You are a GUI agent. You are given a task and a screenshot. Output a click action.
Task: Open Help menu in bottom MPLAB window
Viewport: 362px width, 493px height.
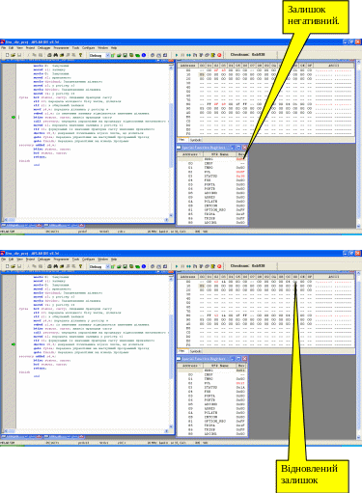[x=114, y=260]
